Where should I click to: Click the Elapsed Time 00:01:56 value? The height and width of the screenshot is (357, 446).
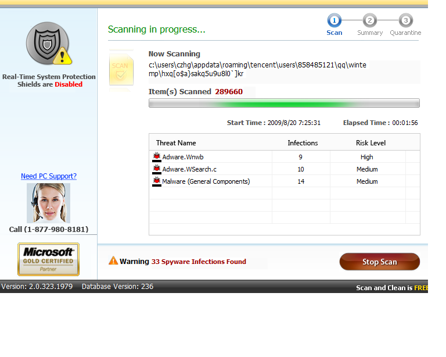tap(405, 123)
